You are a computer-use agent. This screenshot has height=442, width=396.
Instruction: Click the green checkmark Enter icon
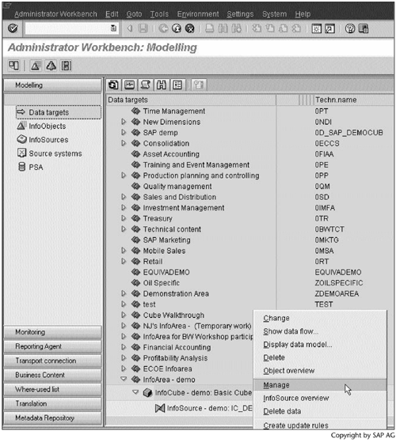tap(13, 28)
